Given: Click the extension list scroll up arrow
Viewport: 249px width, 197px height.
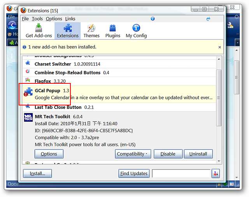Looking at the screenshot, I should tap(219, 59).
